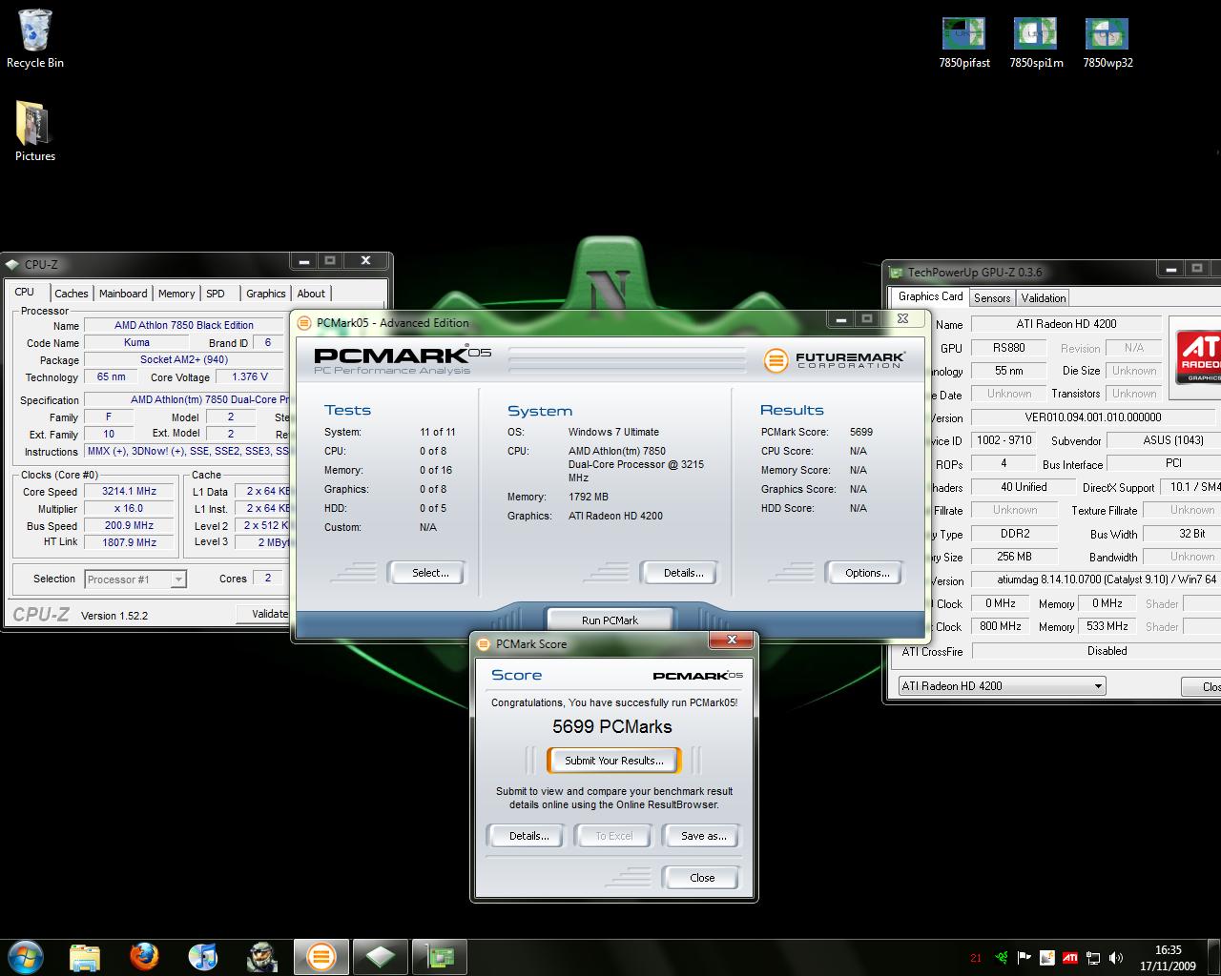The width and height of the screenshot is (1221, 976).
Task: Click the red temperature number in tray
Action: [x=976, y=958]
